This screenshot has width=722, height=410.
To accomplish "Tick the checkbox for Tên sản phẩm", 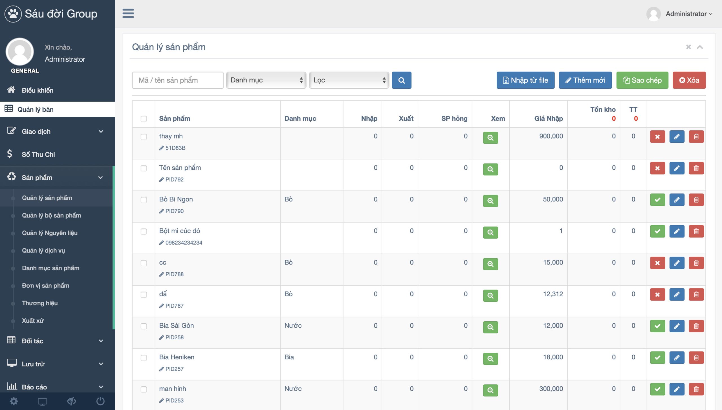I will click(144, 168).
